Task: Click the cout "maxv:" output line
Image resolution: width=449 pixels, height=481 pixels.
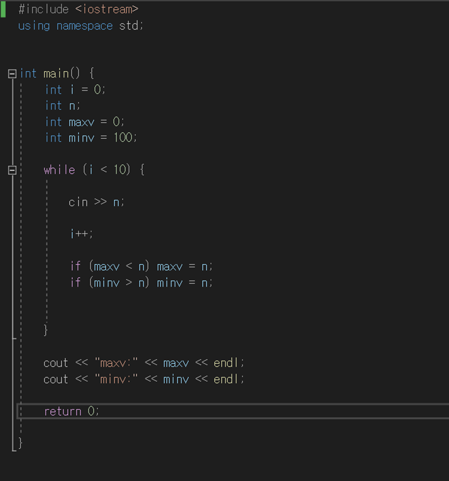Action: point(144,363)
